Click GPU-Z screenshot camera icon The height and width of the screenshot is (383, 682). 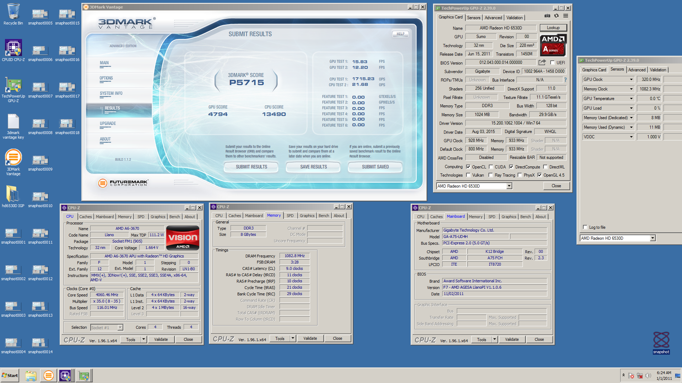pyautogui.click(x=547, y=16)
